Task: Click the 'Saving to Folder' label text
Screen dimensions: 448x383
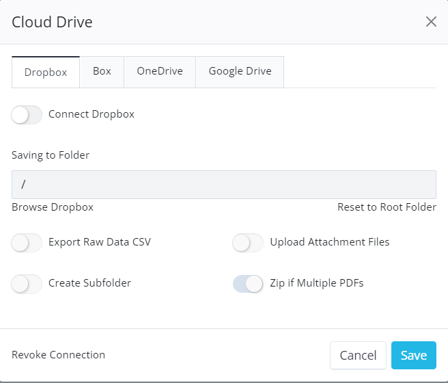Action: coord(51,155)
